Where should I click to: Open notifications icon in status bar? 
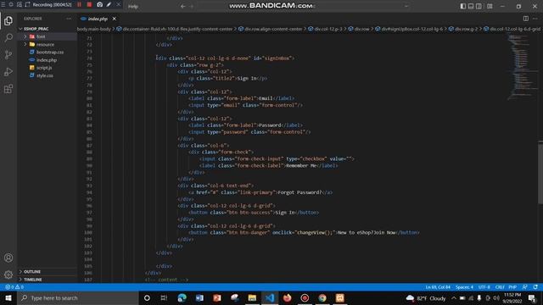(535, 287)
